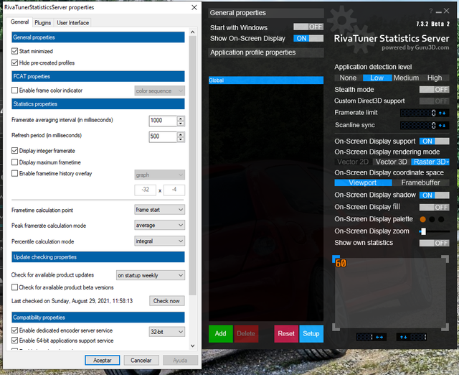
Task: Switch to the General tab
Action: [19, 22]
